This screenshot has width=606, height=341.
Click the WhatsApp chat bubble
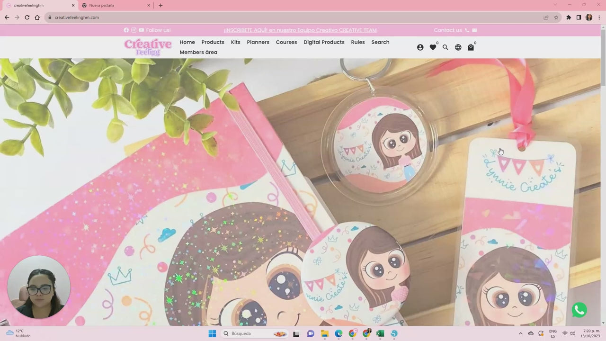coord(579,310)
